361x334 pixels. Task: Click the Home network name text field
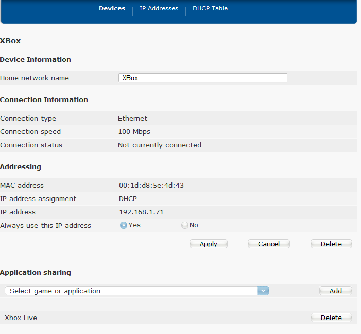pos(202,78)
